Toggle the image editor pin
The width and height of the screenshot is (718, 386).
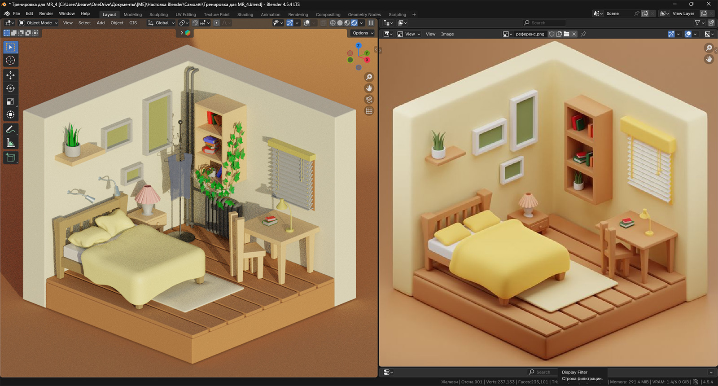pyautogui.click(x=583, y=34)
